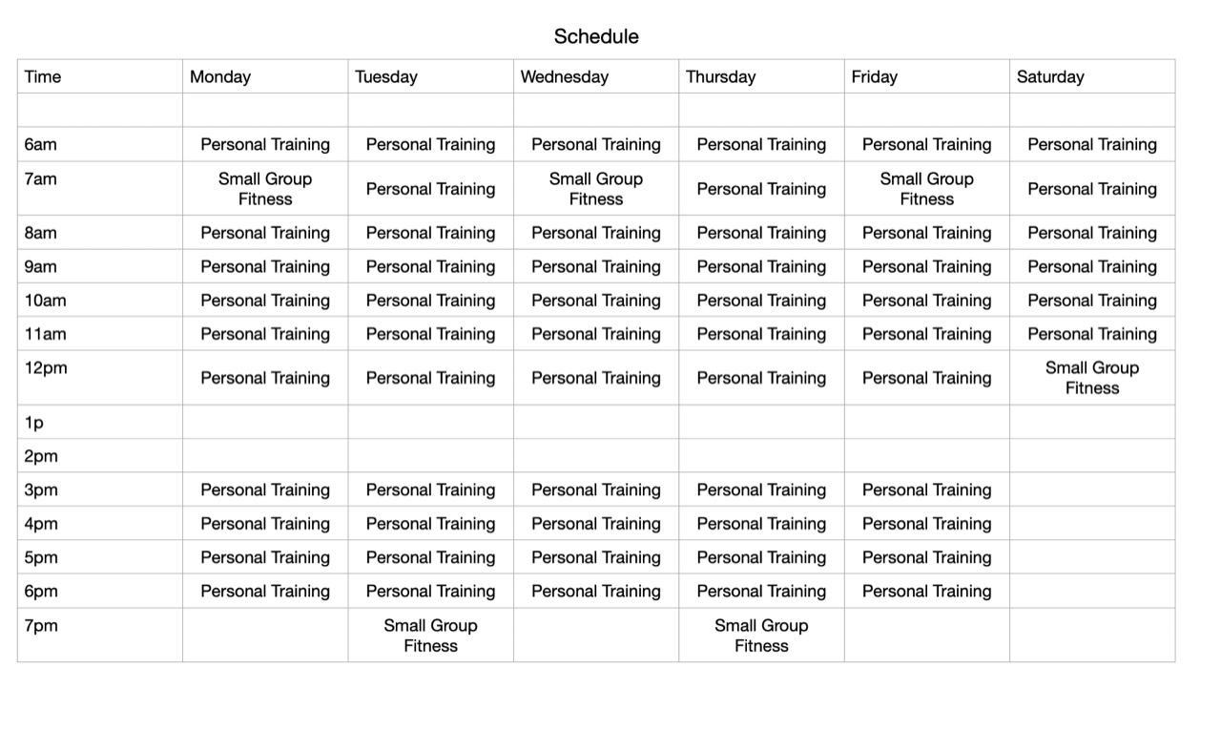
Task: Click the Time column header cell
Action: [x=100, y=76]
